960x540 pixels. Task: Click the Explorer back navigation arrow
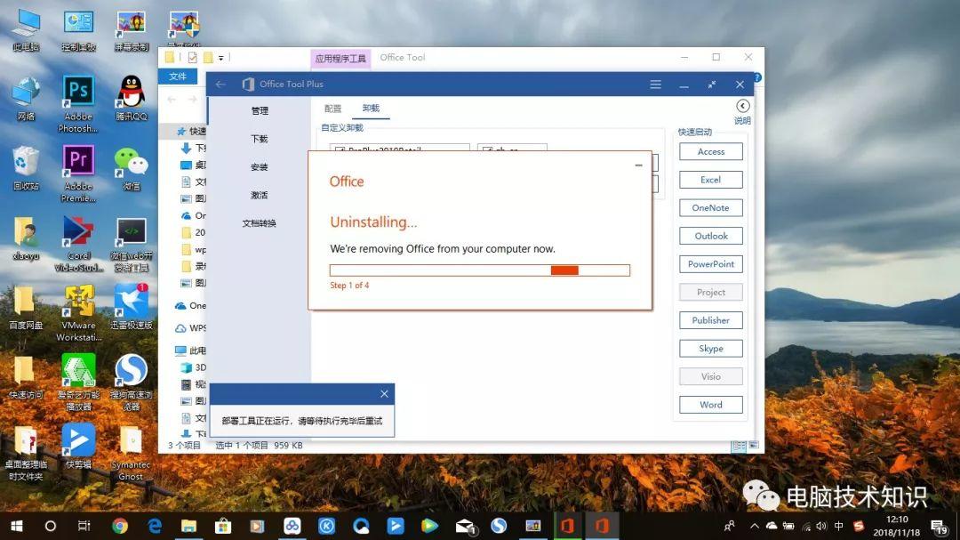click(x=172, y=100)
